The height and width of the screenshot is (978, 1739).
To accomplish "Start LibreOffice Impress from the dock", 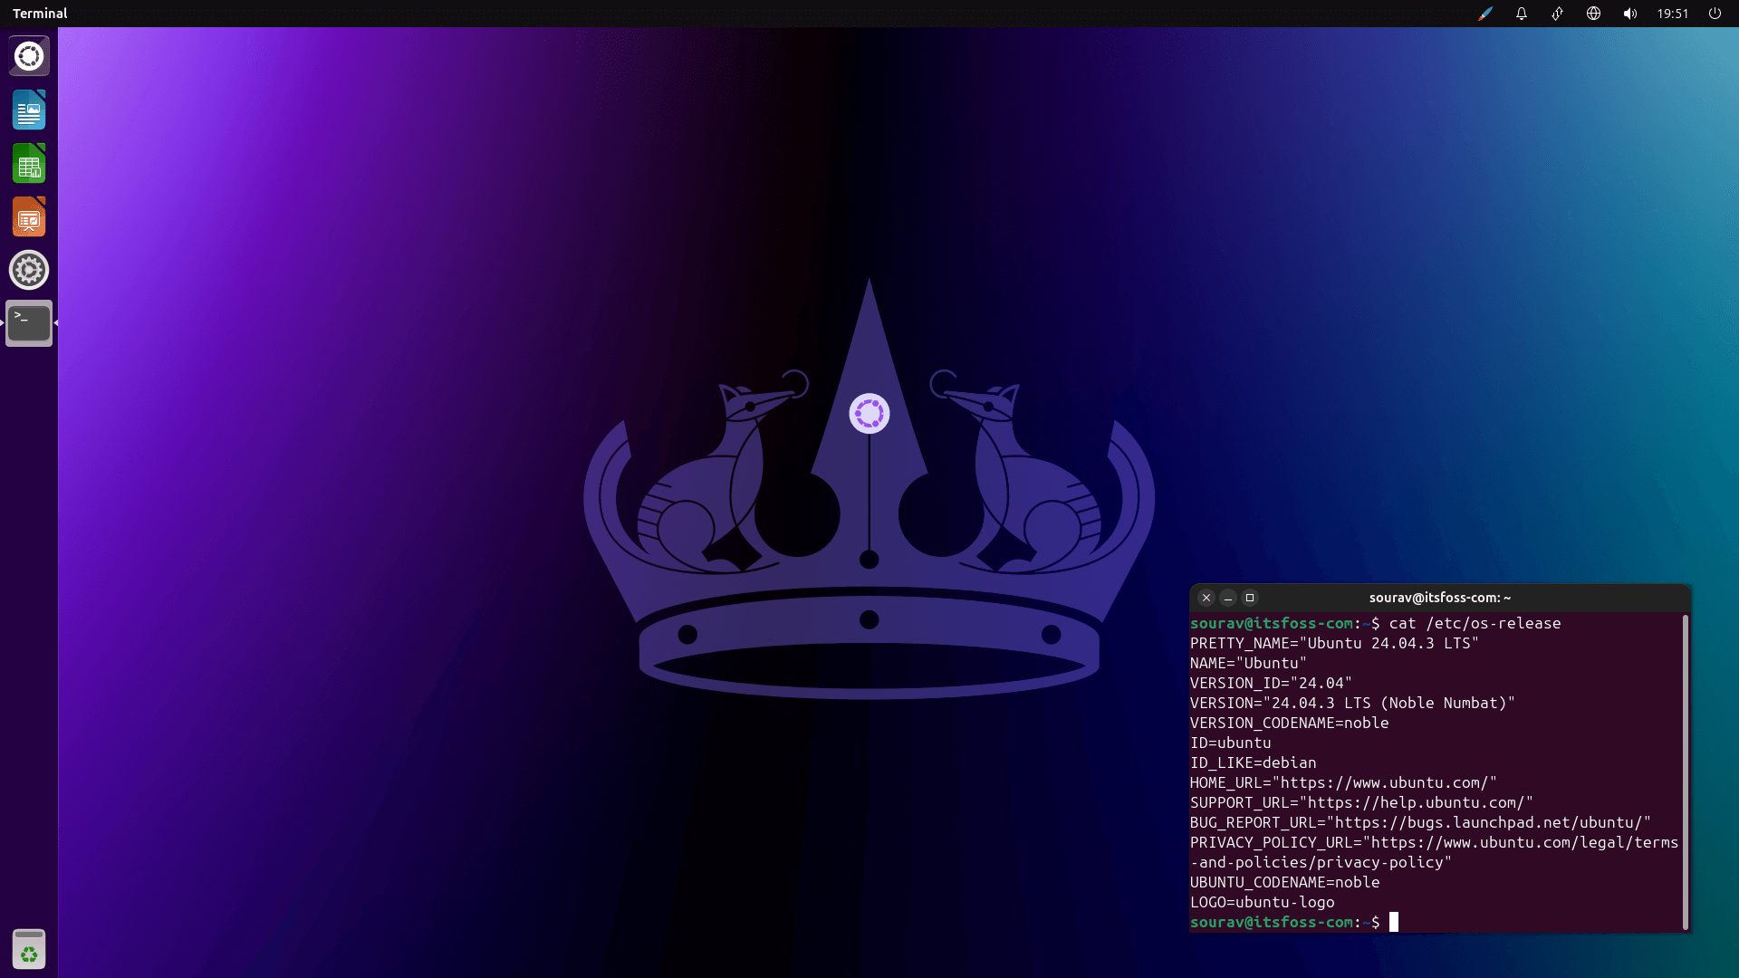I will [29, 216].
